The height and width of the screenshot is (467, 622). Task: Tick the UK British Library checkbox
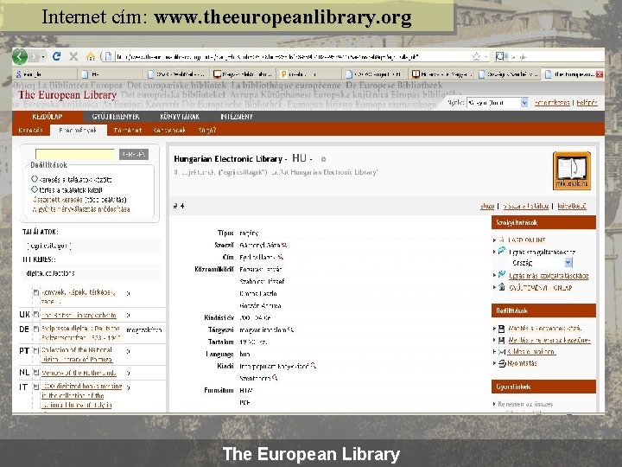pyautogui.click(x=36, y=315)
